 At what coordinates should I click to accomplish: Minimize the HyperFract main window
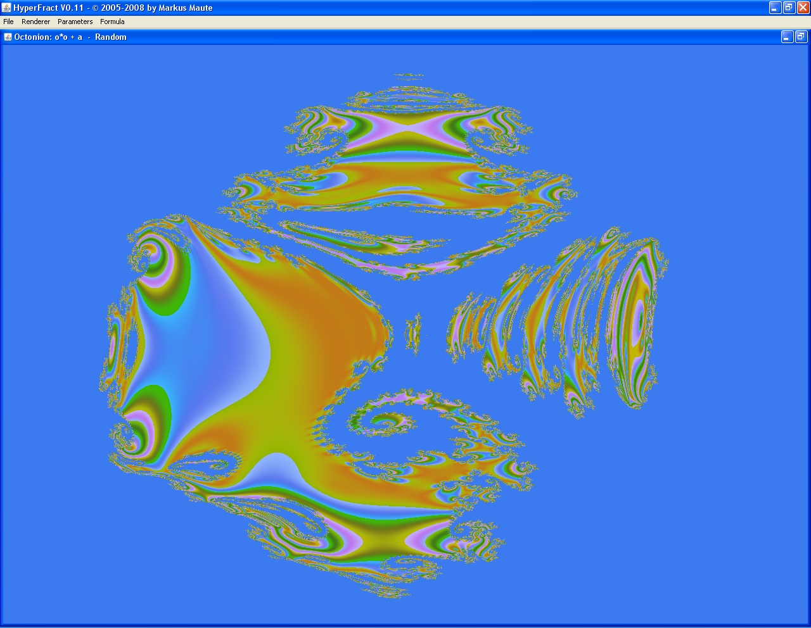click(x=775, y=8)
